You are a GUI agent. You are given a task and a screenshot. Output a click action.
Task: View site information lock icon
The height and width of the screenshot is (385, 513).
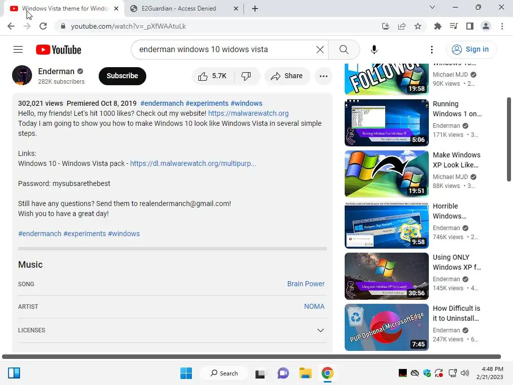pos(63,26)
